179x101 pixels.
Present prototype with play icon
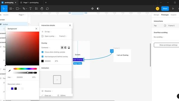pos(173,9)
